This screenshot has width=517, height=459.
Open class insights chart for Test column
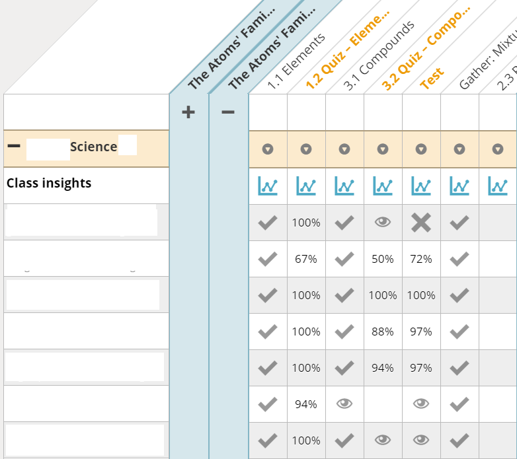coord(421,186)
